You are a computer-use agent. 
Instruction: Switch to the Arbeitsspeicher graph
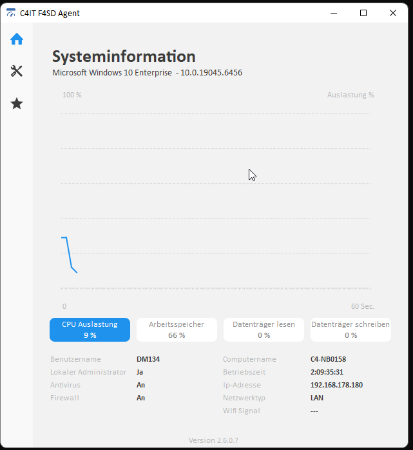pos(177,329)
